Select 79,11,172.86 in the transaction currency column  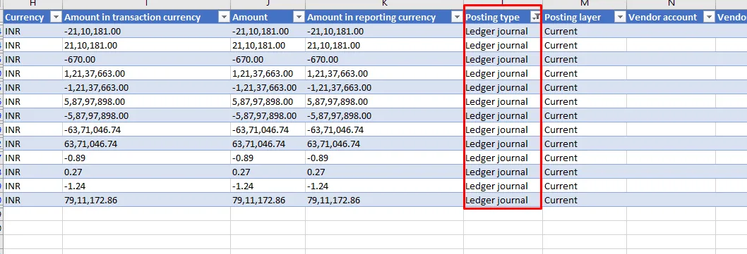(x=146, y=200)
